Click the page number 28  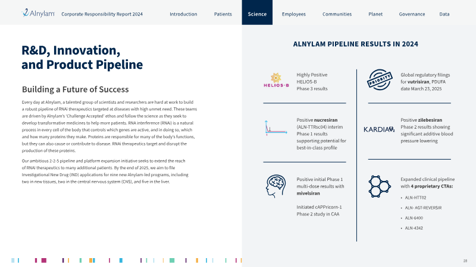click(465, 260)
